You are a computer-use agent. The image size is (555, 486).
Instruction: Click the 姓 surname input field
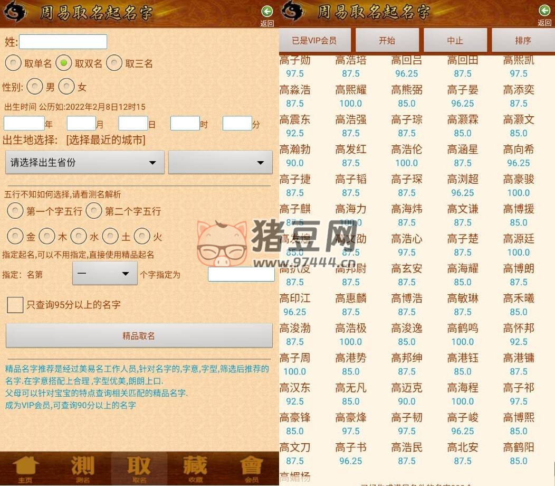point(63,42)
